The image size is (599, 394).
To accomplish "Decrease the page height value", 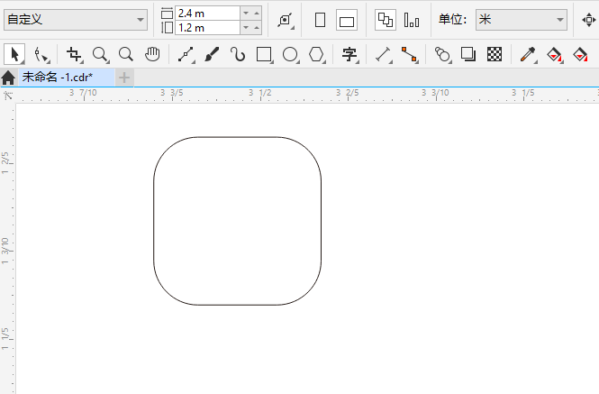I will click(x=246, y=28).
